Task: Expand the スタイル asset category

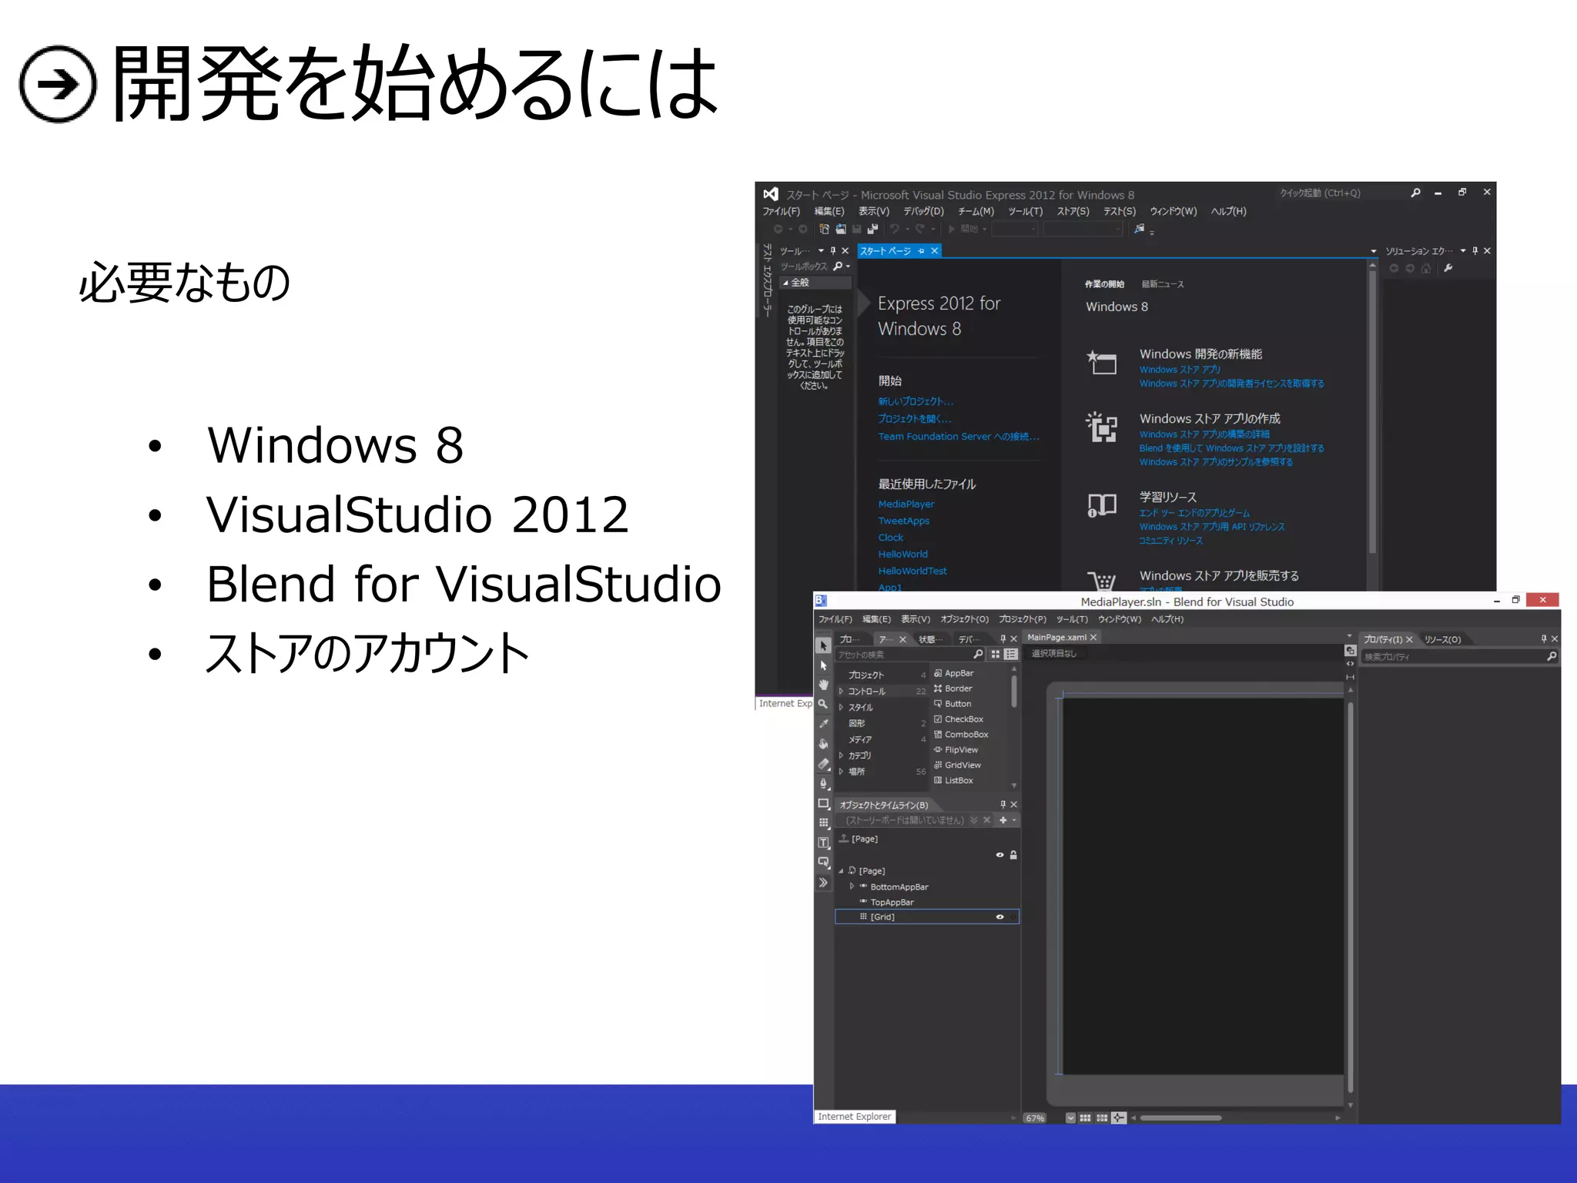Action: [841, 707]
